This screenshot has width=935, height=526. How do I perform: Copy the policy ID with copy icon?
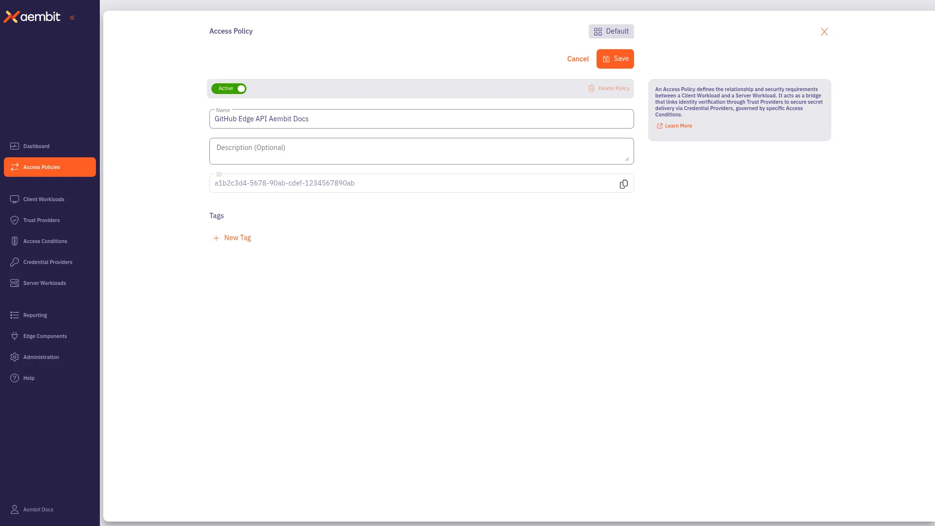click(x=623, y=184)
